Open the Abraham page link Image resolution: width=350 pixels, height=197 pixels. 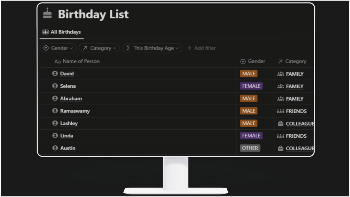click(71, 99)
